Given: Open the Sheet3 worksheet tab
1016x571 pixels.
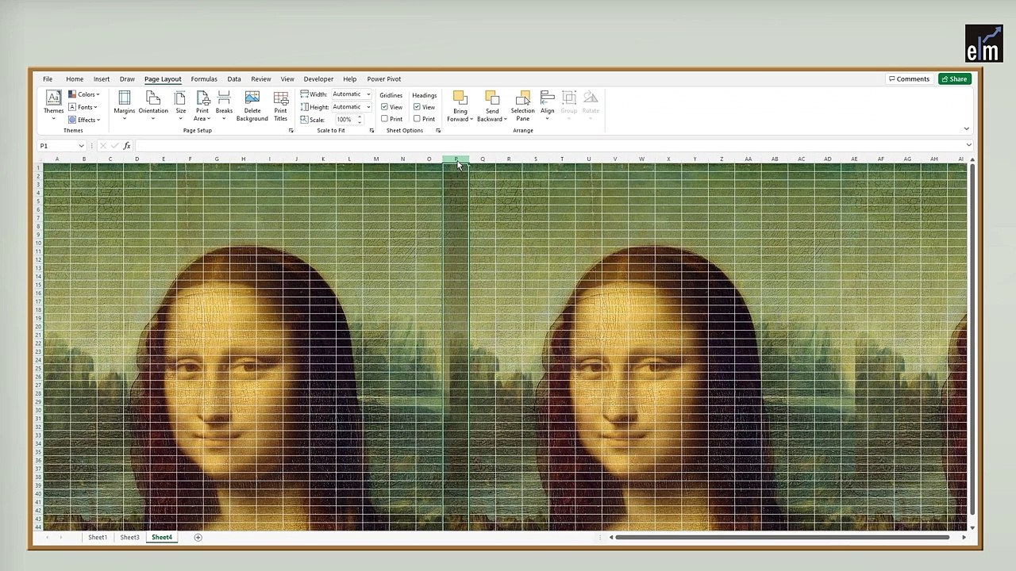Looking at the screenshot, I should (129, 538).
